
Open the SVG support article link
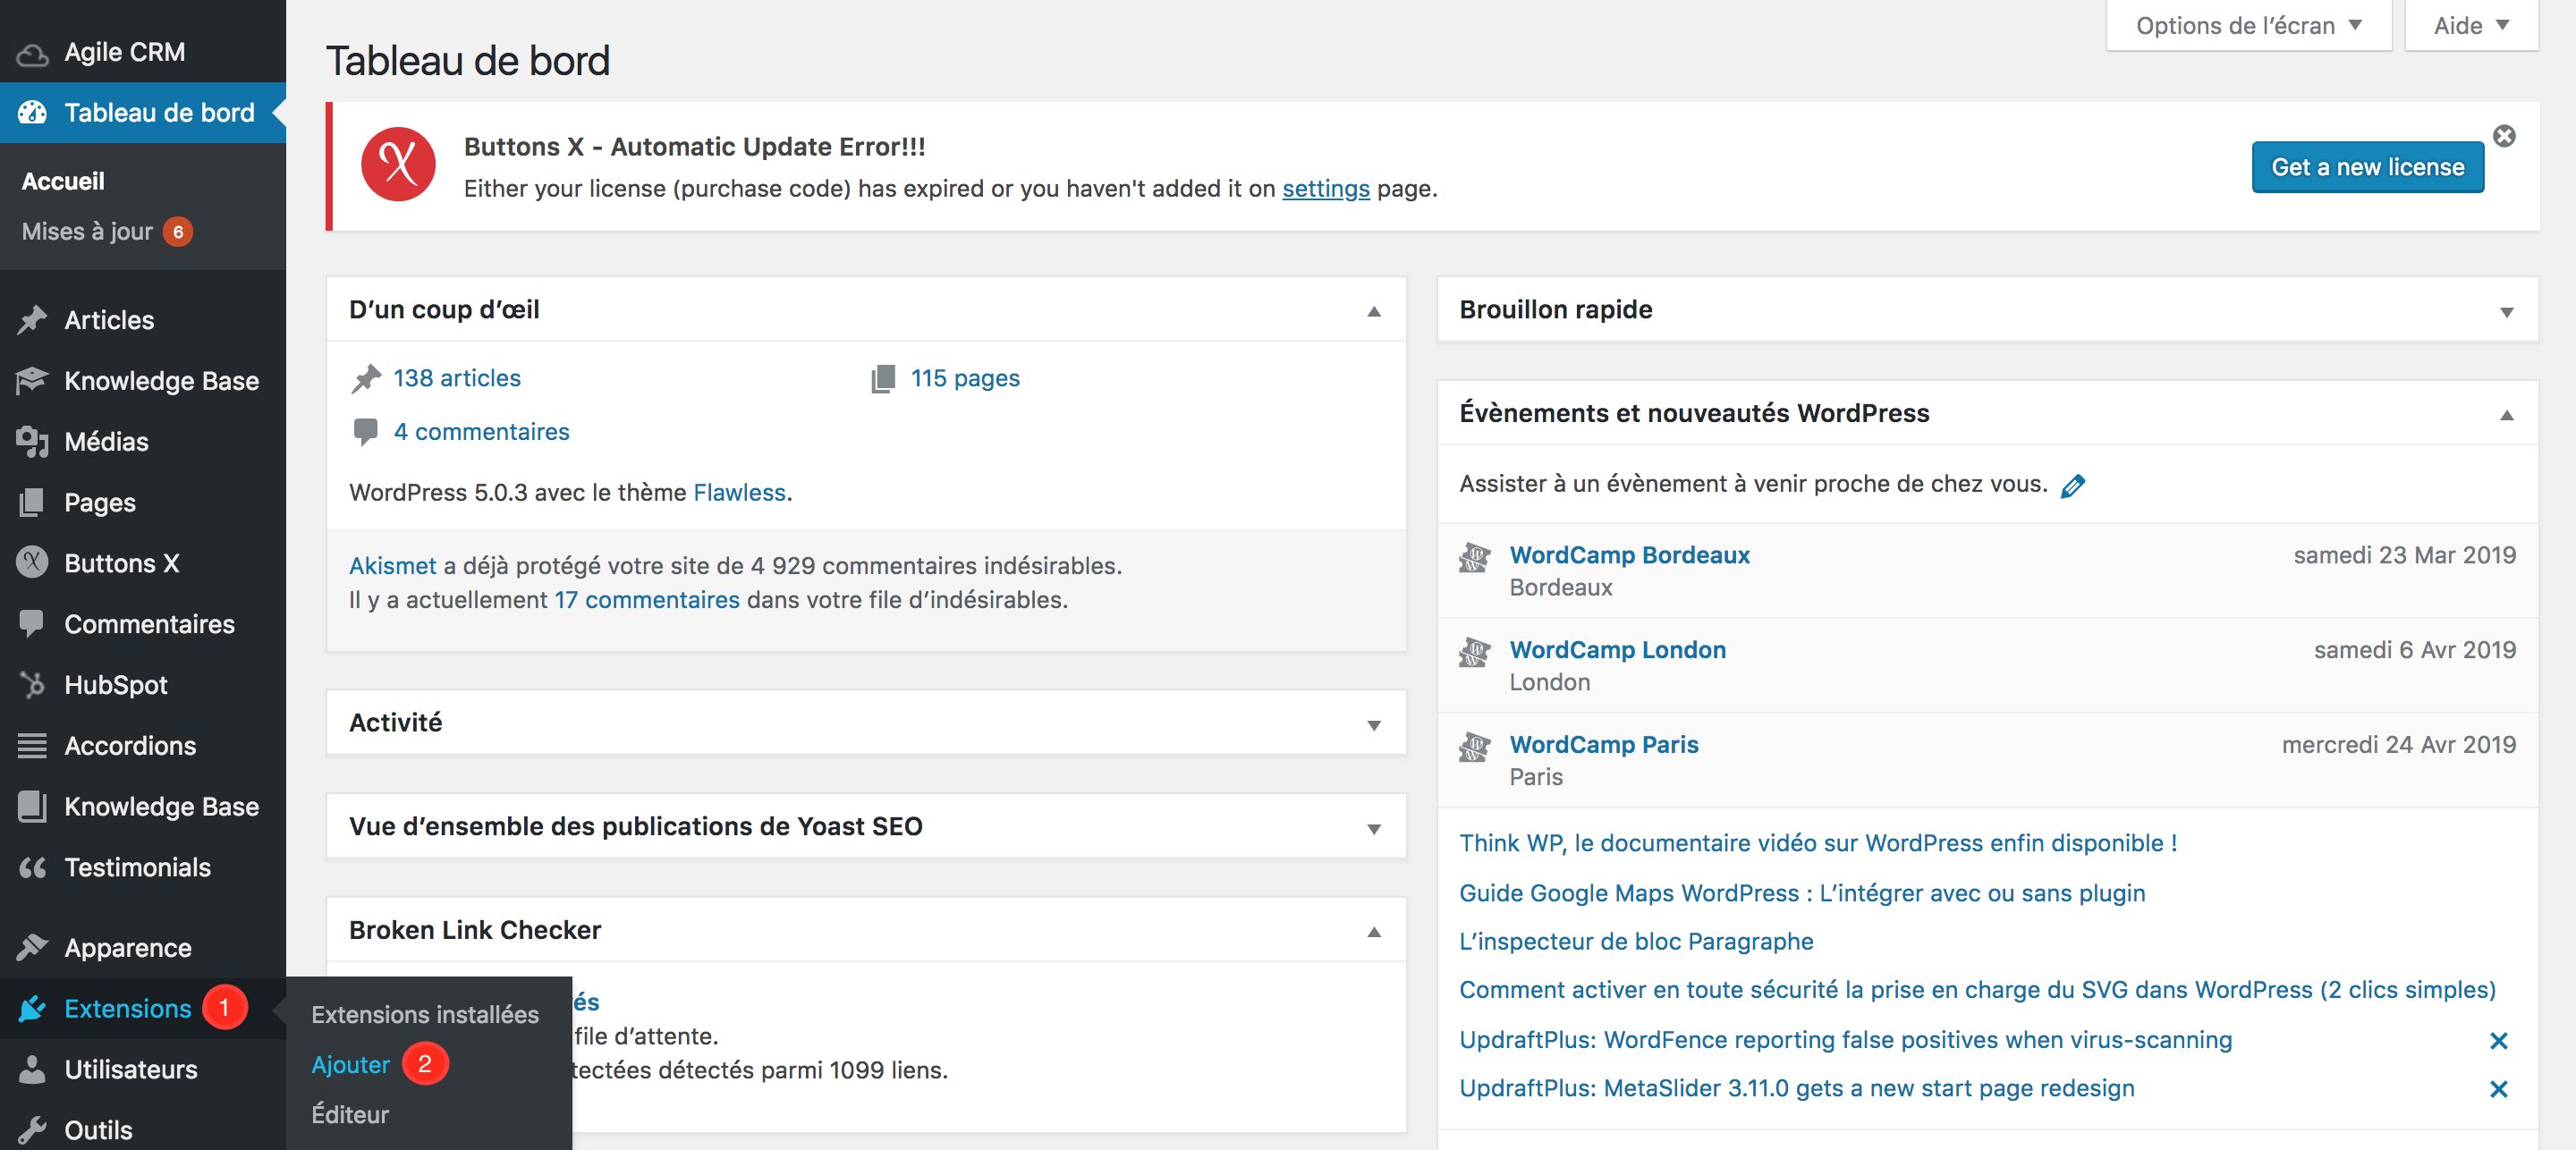pyautogui.click(x=1977, y=990)
